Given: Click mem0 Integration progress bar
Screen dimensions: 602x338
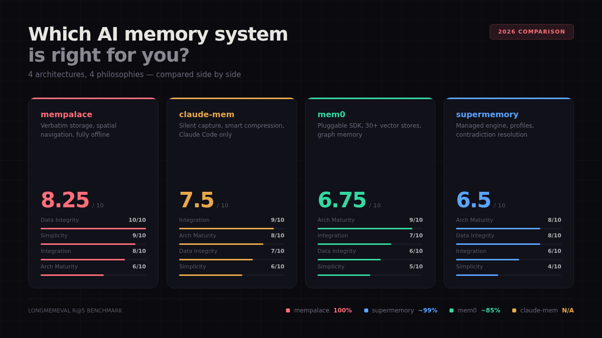Looking at the screenshot, I should coord(370,244).
